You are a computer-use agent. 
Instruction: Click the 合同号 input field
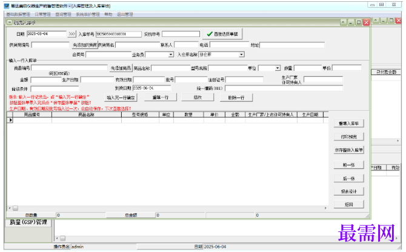click(108, 55)
